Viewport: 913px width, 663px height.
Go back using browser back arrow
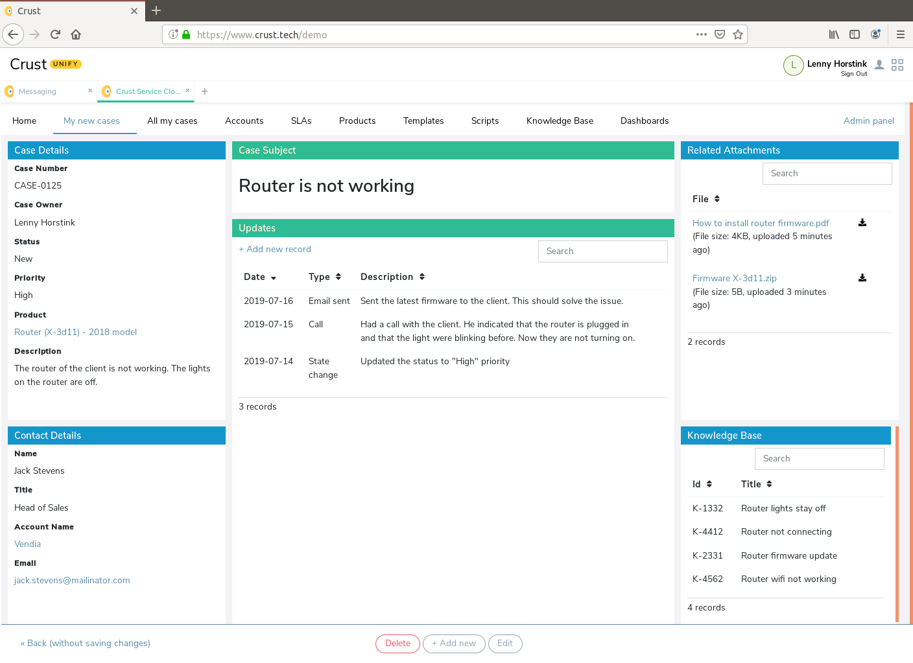click(x=13, y=34)
